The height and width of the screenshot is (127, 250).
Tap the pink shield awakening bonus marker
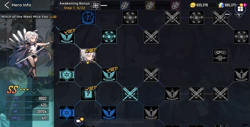click(176, 5)
